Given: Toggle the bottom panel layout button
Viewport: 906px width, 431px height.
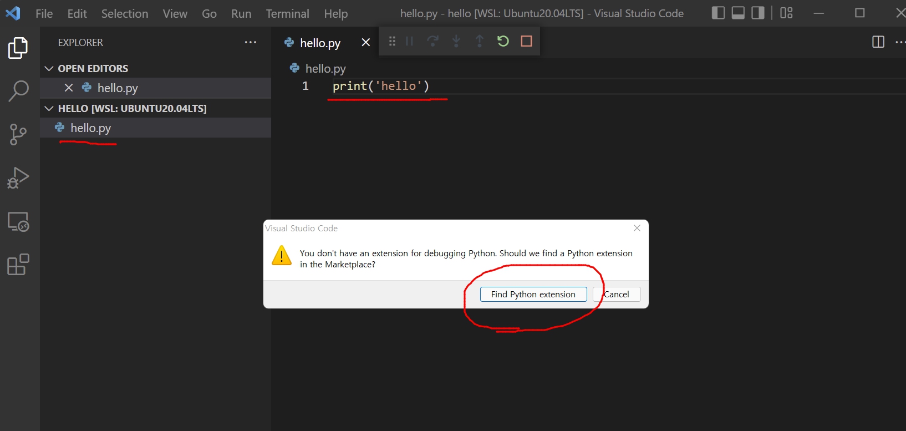Looking at the screenshot, I should 738,13.
